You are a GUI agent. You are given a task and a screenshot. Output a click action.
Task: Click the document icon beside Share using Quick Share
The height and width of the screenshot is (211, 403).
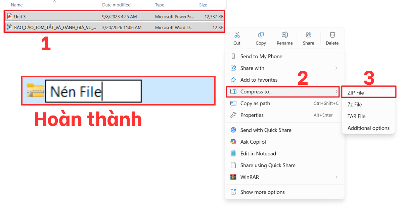click(x=233, y=165)
